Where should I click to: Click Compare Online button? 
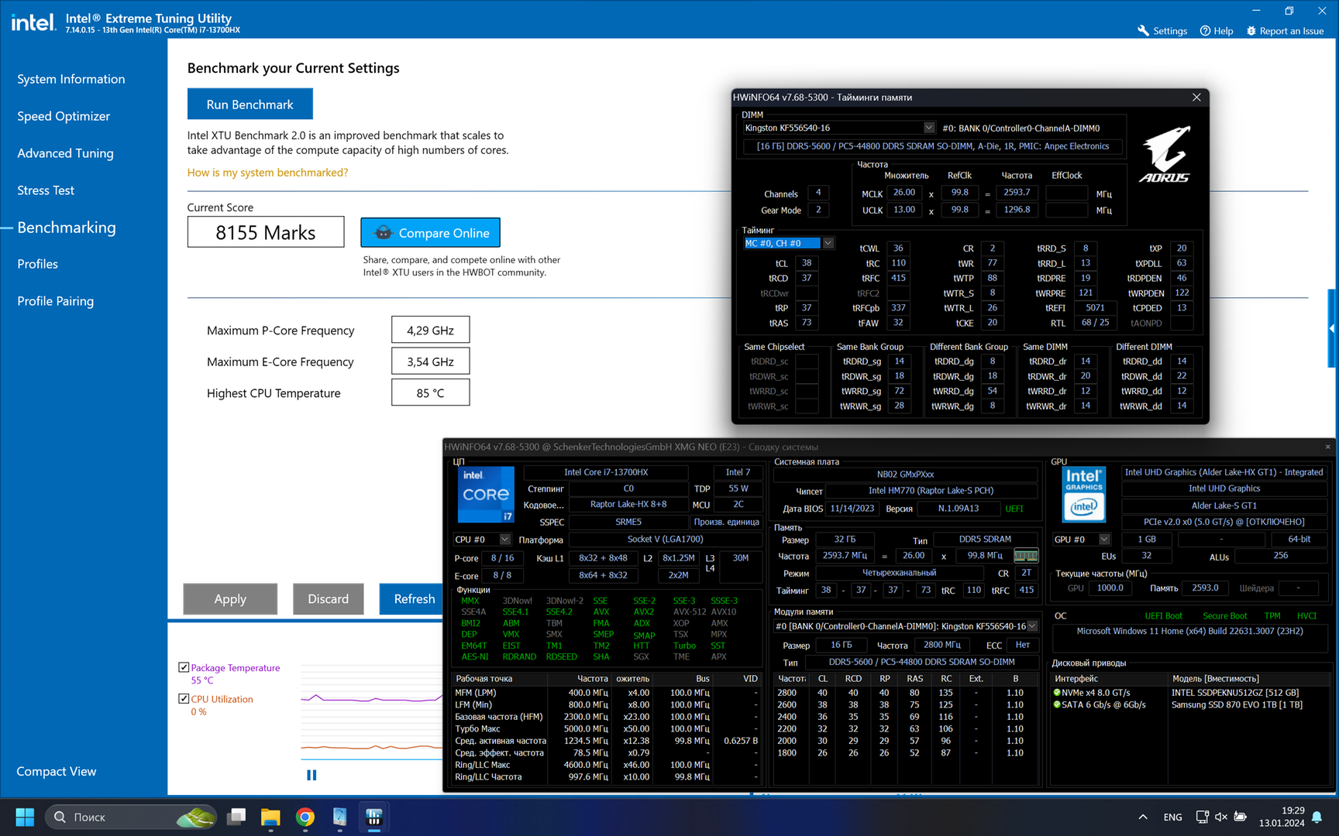click(430, 232)
